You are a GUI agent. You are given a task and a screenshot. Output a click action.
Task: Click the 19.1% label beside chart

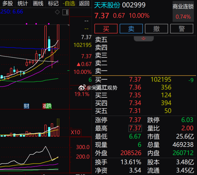pyautogui.click(x=82, y=94)
